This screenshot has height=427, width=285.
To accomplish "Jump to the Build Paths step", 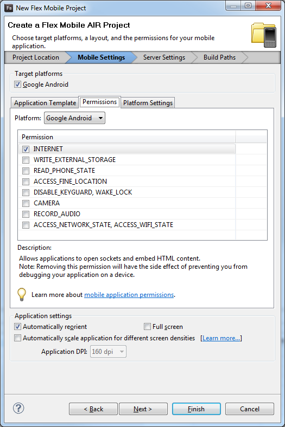I will 219,57.
